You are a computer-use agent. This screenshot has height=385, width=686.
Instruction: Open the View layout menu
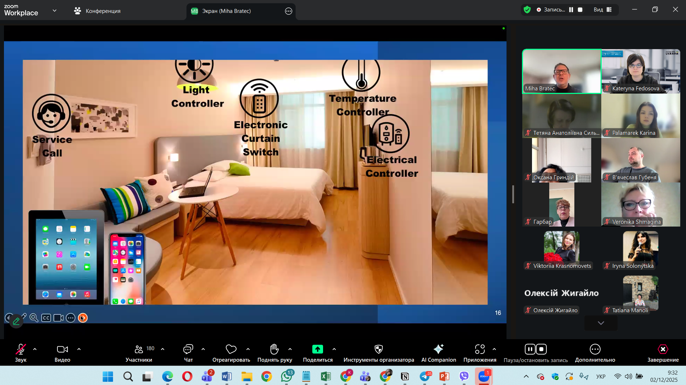pyautogui.click(x=602, y=10)
